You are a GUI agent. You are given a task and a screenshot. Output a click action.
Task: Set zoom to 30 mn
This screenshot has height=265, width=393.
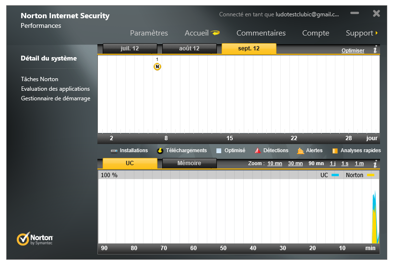click(x=295, y=163)
